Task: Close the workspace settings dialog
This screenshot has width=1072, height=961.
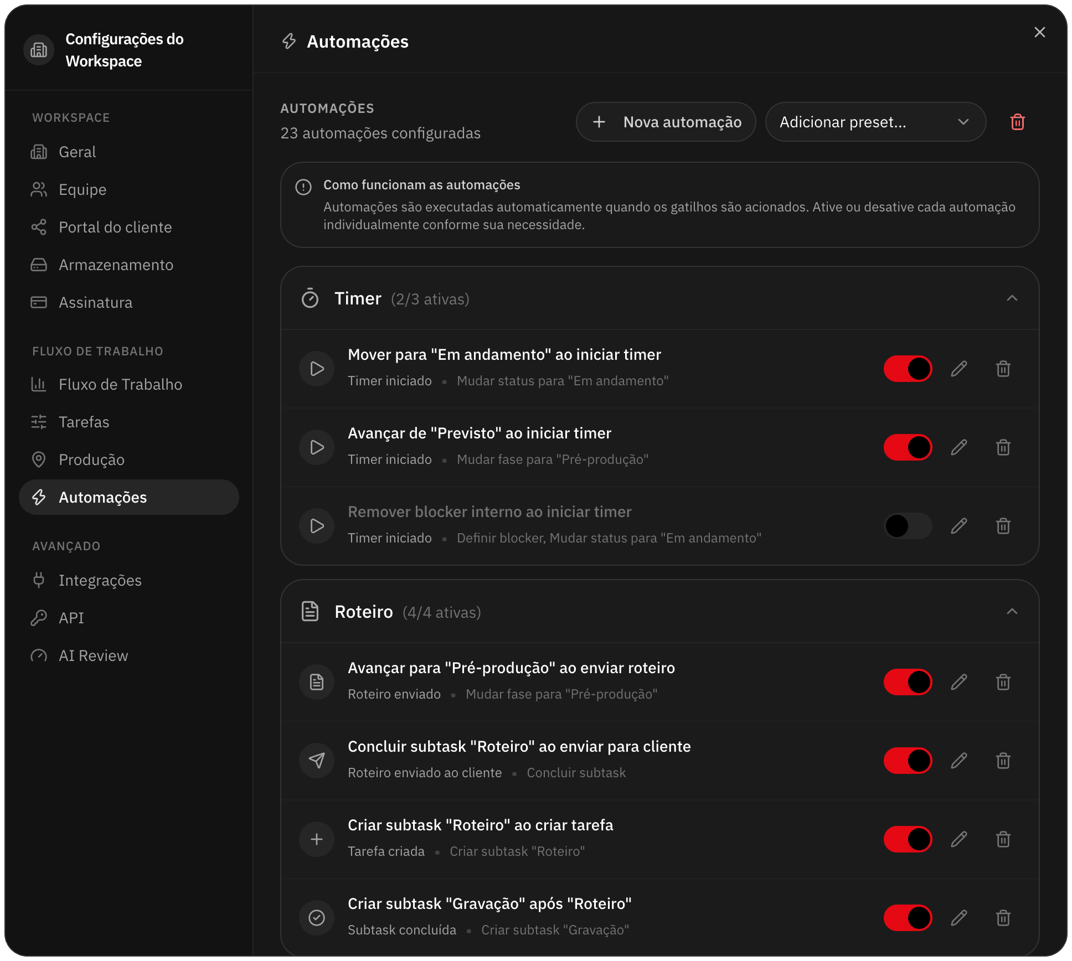Action: (1040, 32)
